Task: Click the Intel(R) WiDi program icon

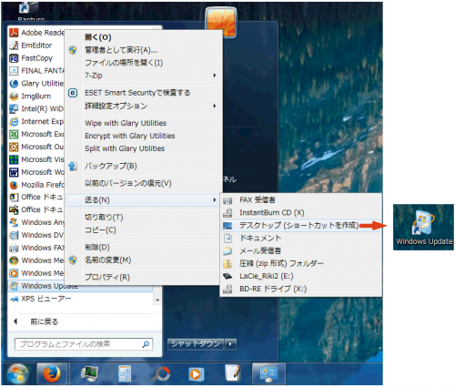Action: tap(14, 108)
